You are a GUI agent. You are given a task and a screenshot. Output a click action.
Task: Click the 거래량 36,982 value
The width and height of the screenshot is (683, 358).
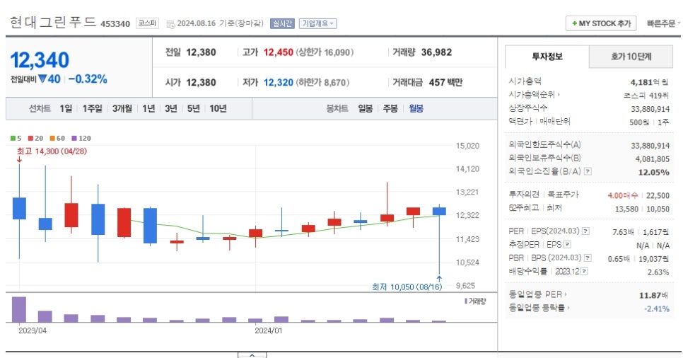[436, 52]
